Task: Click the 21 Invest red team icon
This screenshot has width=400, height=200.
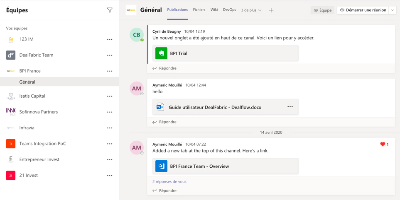Action: (x=11, y=175)
